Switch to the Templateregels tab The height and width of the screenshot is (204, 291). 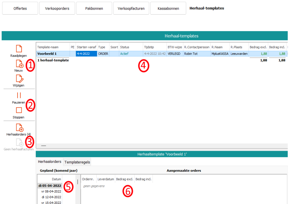(77, 162)
